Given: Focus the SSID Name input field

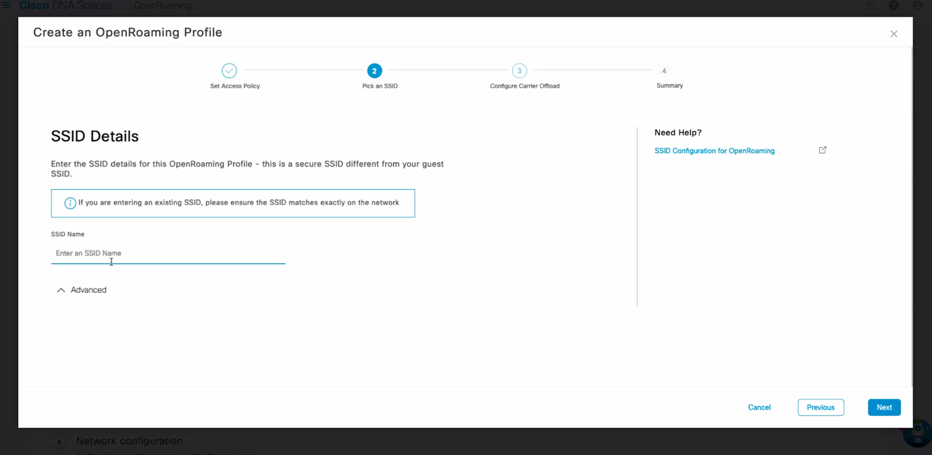Looking at the screenshot, I should pos(168,254).
